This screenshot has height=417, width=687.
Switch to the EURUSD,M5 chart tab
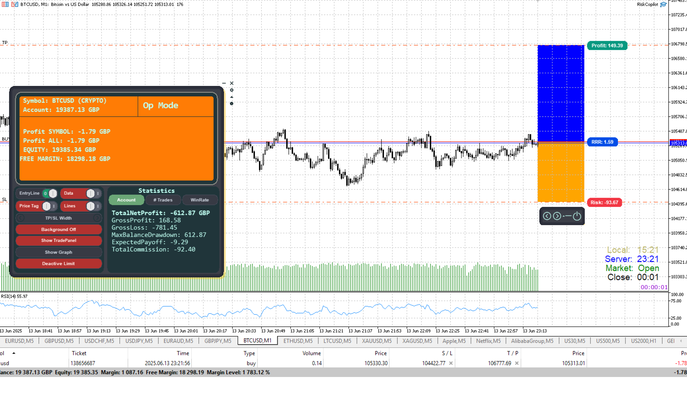(x=20, y=341)
